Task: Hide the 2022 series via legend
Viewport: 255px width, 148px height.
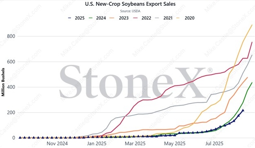Action: [x=142, y=18]
